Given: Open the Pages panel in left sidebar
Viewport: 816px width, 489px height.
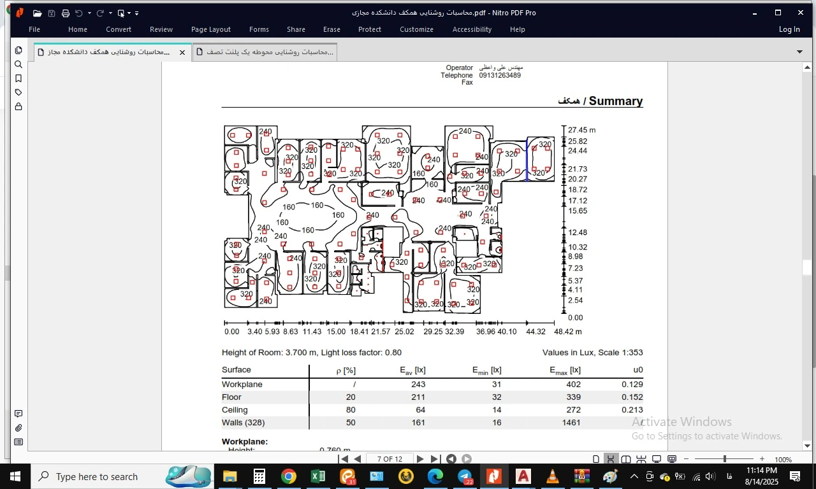Looking at the screenshot, I should [x=18, y=50].
